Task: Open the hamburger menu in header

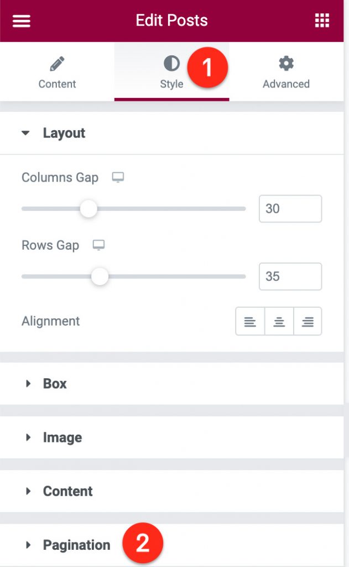Action: coord(22,20)
